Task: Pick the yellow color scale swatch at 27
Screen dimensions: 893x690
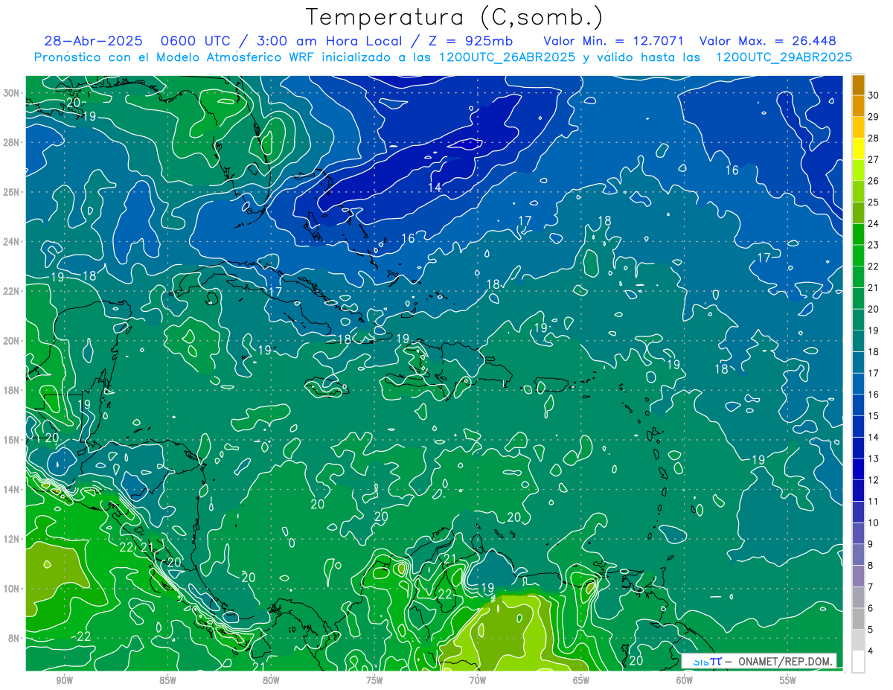Action: 858,150
